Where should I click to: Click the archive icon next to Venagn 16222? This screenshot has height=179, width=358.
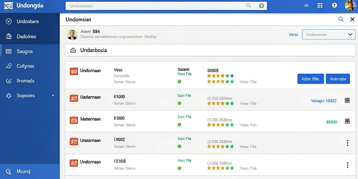[x=347, y=100]
